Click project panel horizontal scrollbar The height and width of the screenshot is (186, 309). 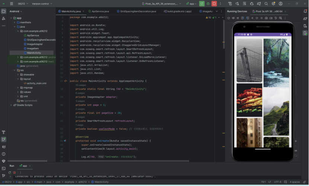pos(28,161)
